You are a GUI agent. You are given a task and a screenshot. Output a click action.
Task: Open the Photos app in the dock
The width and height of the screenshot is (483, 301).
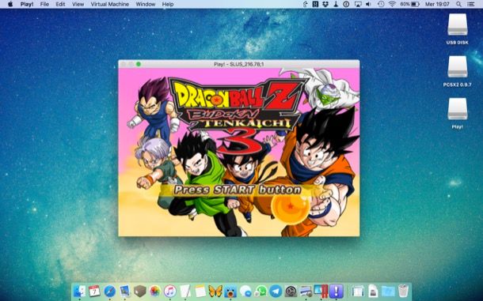click(x=155, y=291)
